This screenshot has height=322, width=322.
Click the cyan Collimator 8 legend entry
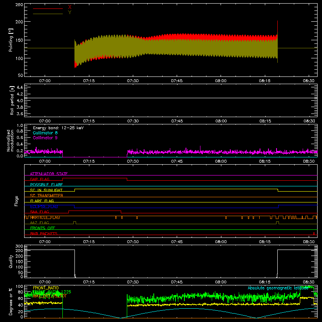pyautogui.click(x=45, y=133)
